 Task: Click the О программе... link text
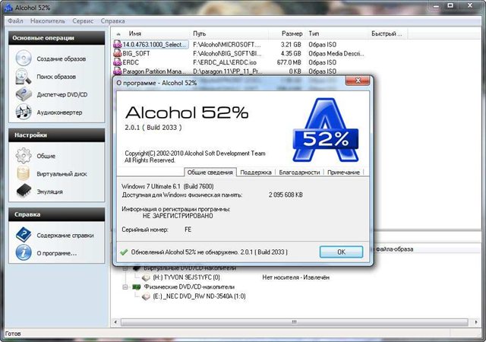point(57,253)
